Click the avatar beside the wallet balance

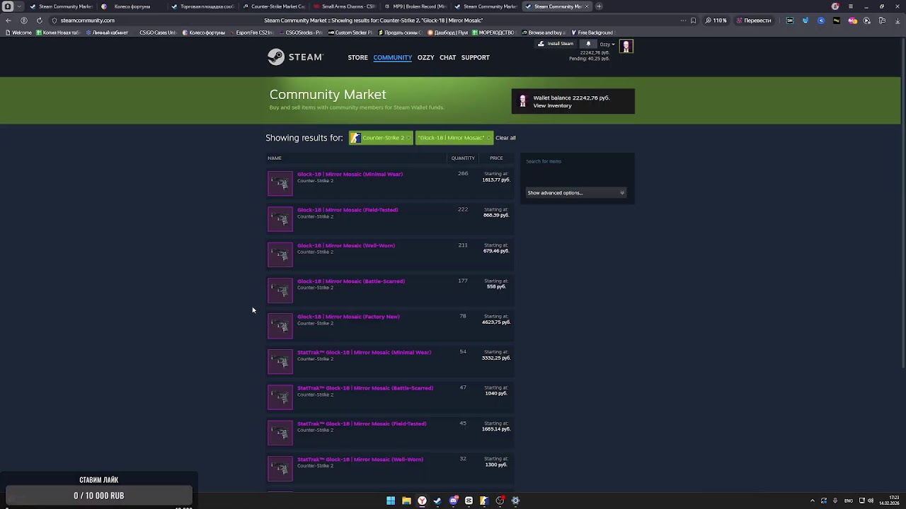pyautogui.click(x=523, y=101)
